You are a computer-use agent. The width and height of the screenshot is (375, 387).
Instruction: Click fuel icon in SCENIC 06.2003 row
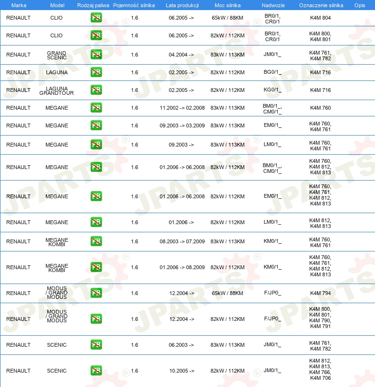96,345
